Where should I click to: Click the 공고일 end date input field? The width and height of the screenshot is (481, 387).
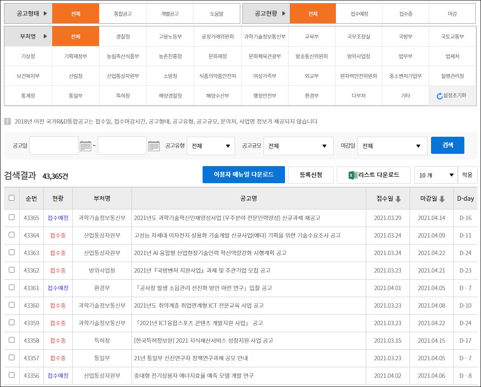(122, 146)
